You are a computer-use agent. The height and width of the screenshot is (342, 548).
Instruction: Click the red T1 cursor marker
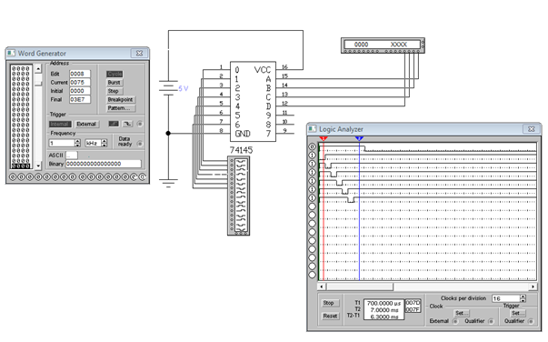[324, 139]
